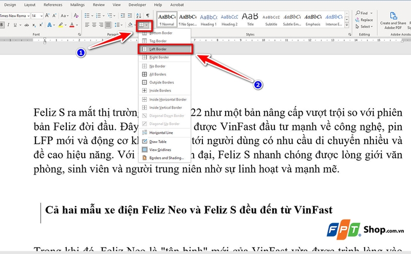Open font name combo box
Image resolution: width=411 pixels, height=254 pixels.
[15, 16]
